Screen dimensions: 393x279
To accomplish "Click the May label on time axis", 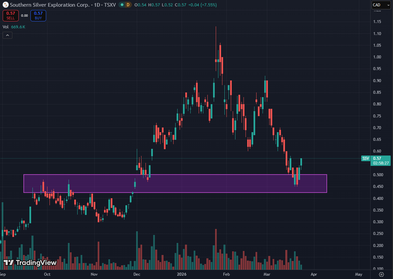I will click(x=359, y=274).
